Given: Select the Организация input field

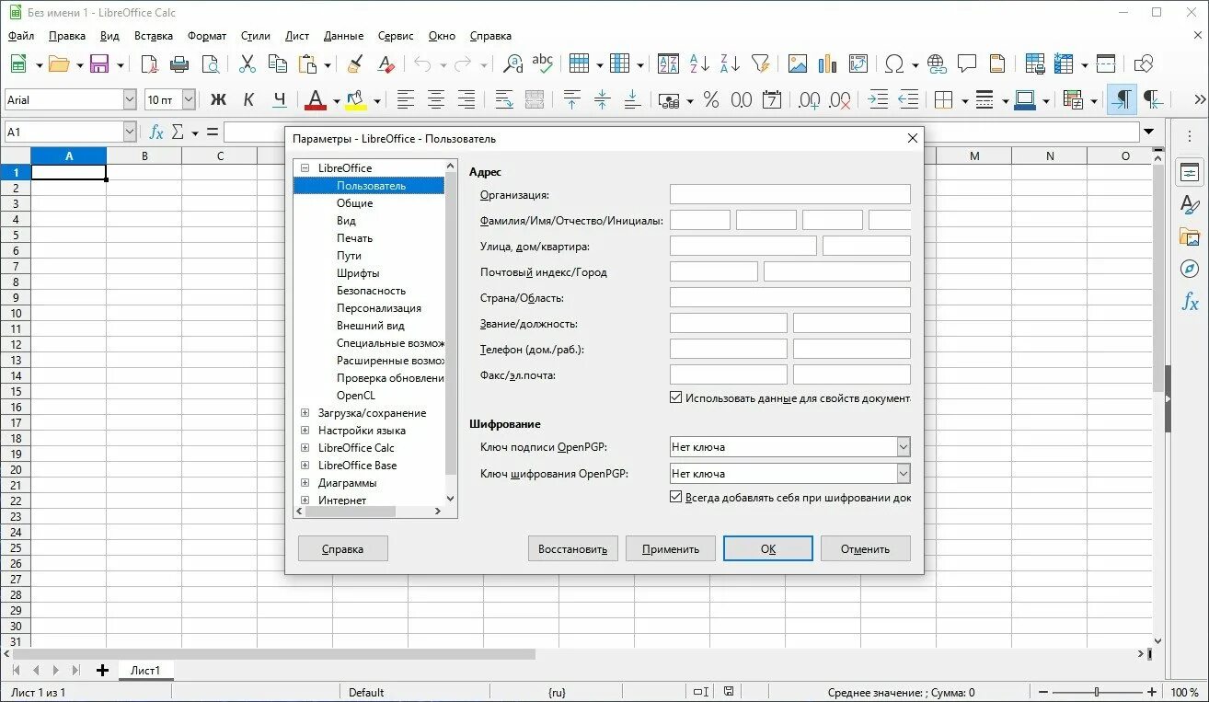Looking at the screenshot, I should click(x=789, y=194).
